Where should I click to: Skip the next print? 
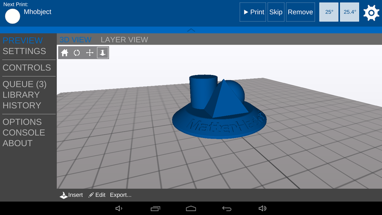click(276, 12)
